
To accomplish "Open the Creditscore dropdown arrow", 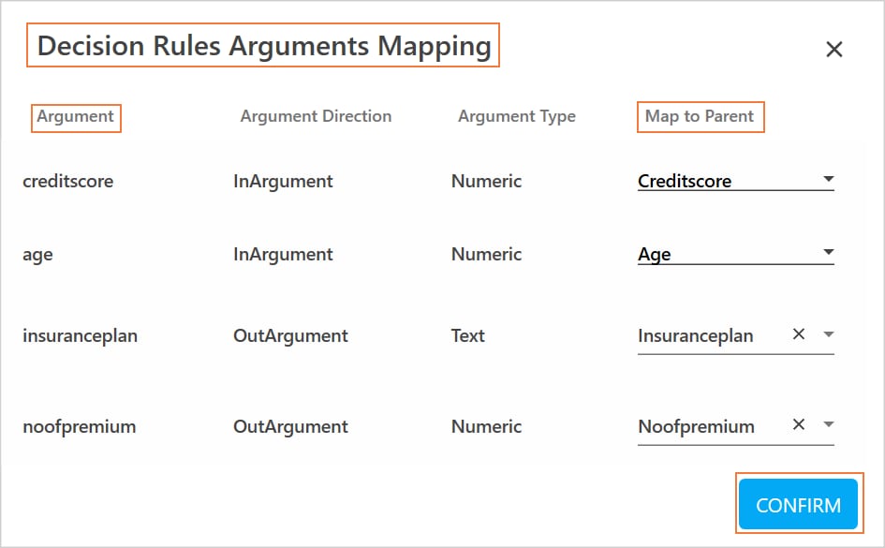I will click(828, 179).
